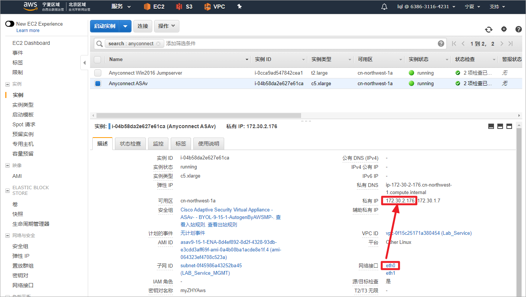Image resolution: width=526 pixels, height=297 pixels.
Task: Sort by the Name column dropdown arrow
Action: [x=247, y=60]
